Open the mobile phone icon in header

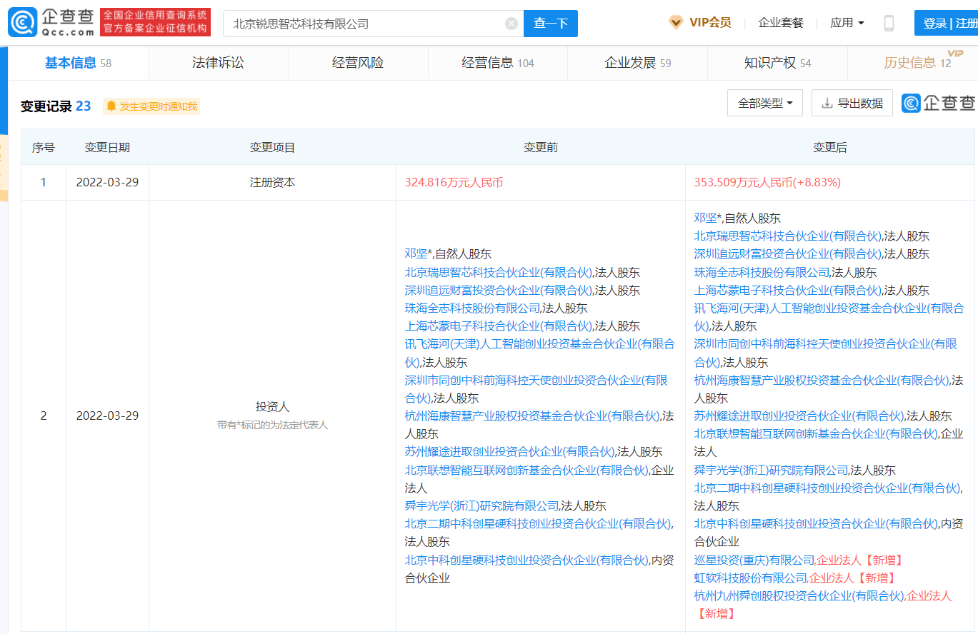pos(889,23)
